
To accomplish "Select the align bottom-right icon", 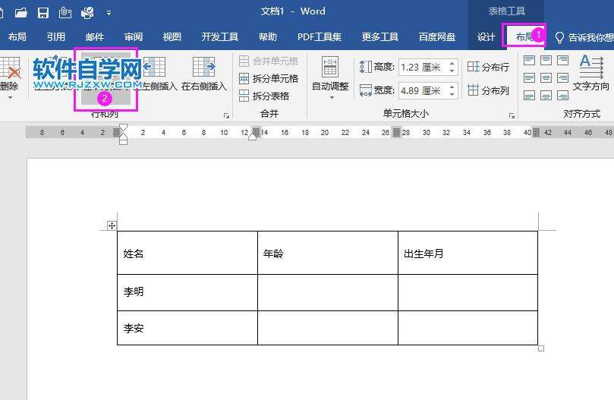I will point(562,95).
